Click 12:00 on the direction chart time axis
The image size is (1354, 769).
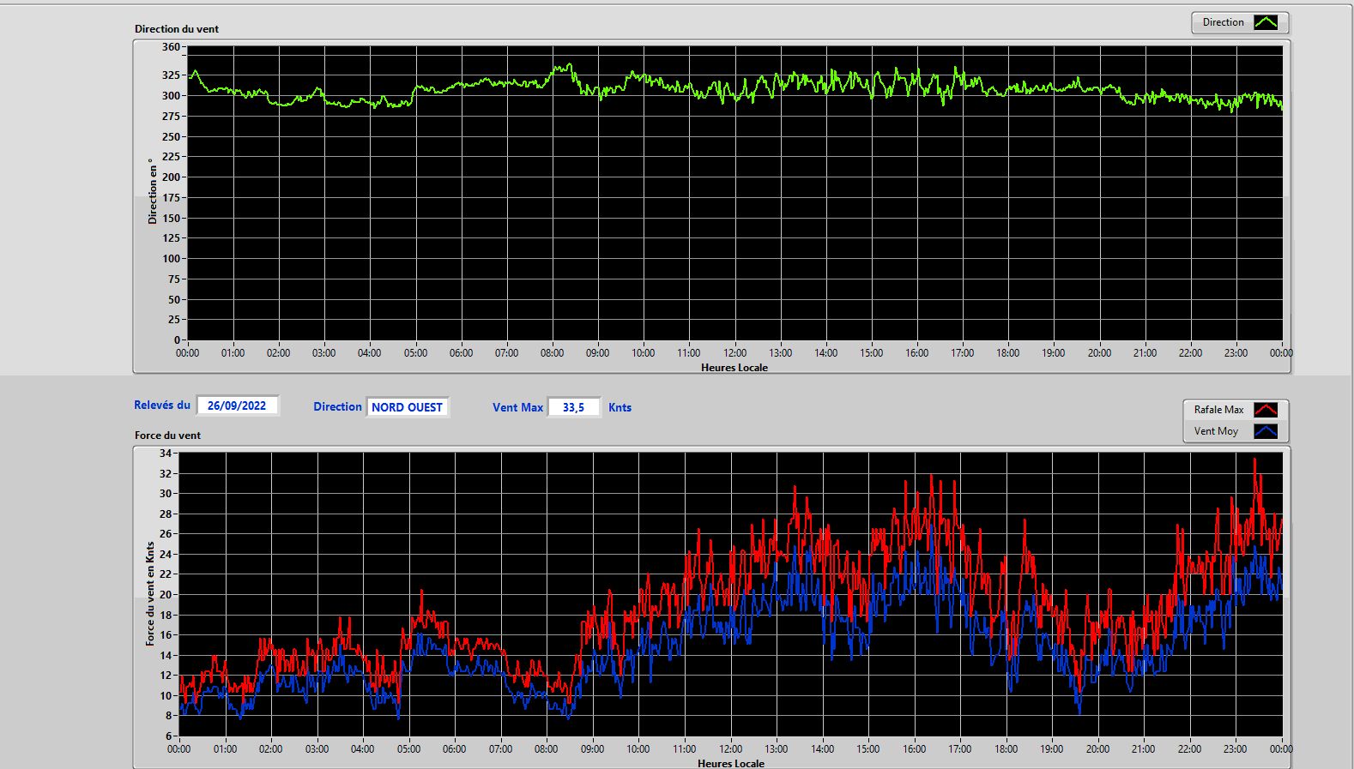coord(734,352)
